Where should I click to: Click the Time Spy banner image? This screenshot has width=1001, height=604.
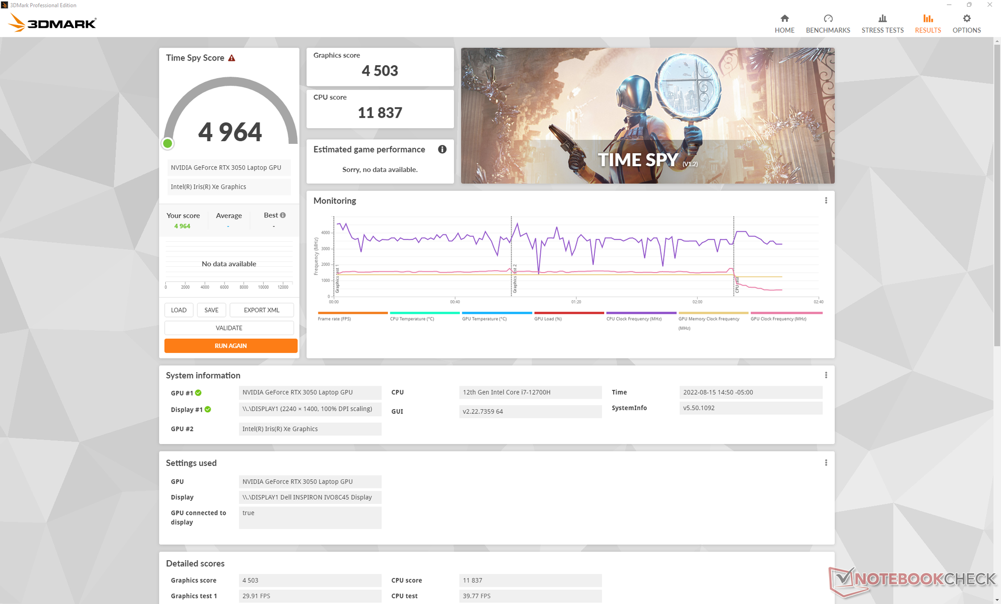pyautogui.click(x=647, y=115)
